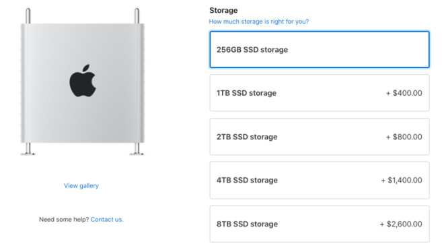Follow the Contact us link
Screen dimensions: 444x248
(107, 219)
